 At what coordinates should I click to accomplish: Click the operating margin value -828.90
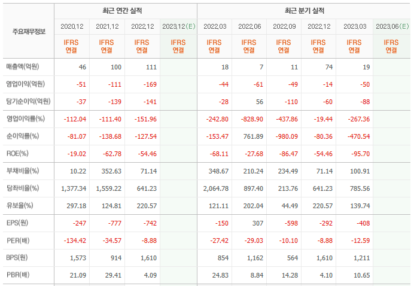252,119
